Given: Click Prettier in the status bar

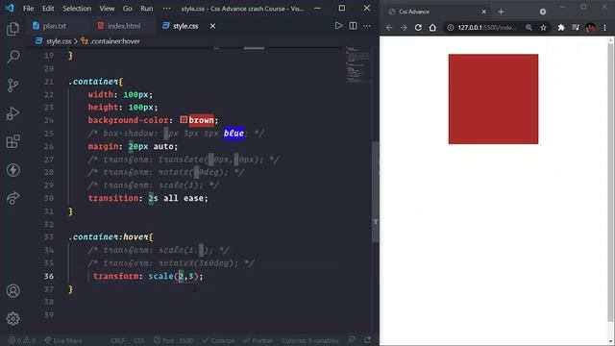Looking at the screenshot, I should click(x=258, y=340).
